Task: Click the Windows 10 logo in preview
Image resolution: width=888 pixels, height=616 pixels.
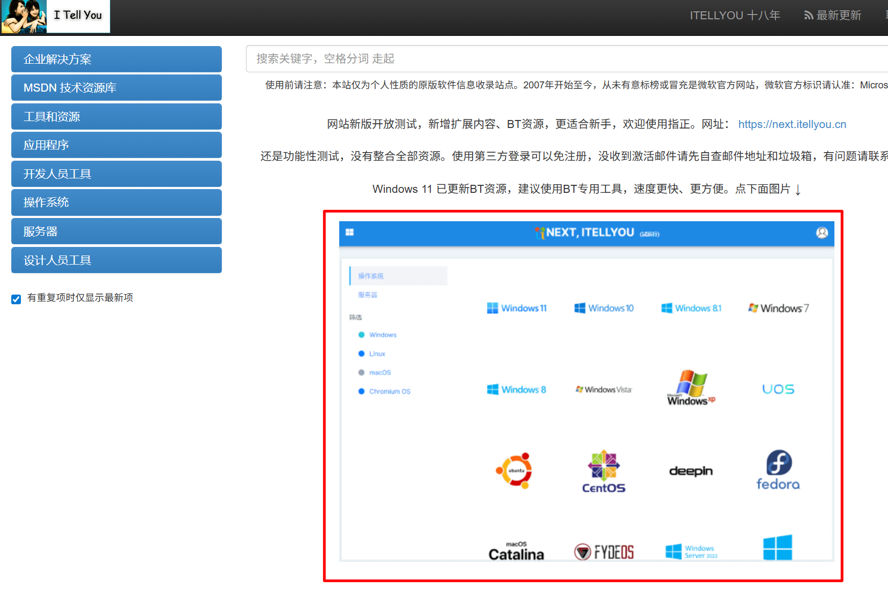Action: click(604, 308)
